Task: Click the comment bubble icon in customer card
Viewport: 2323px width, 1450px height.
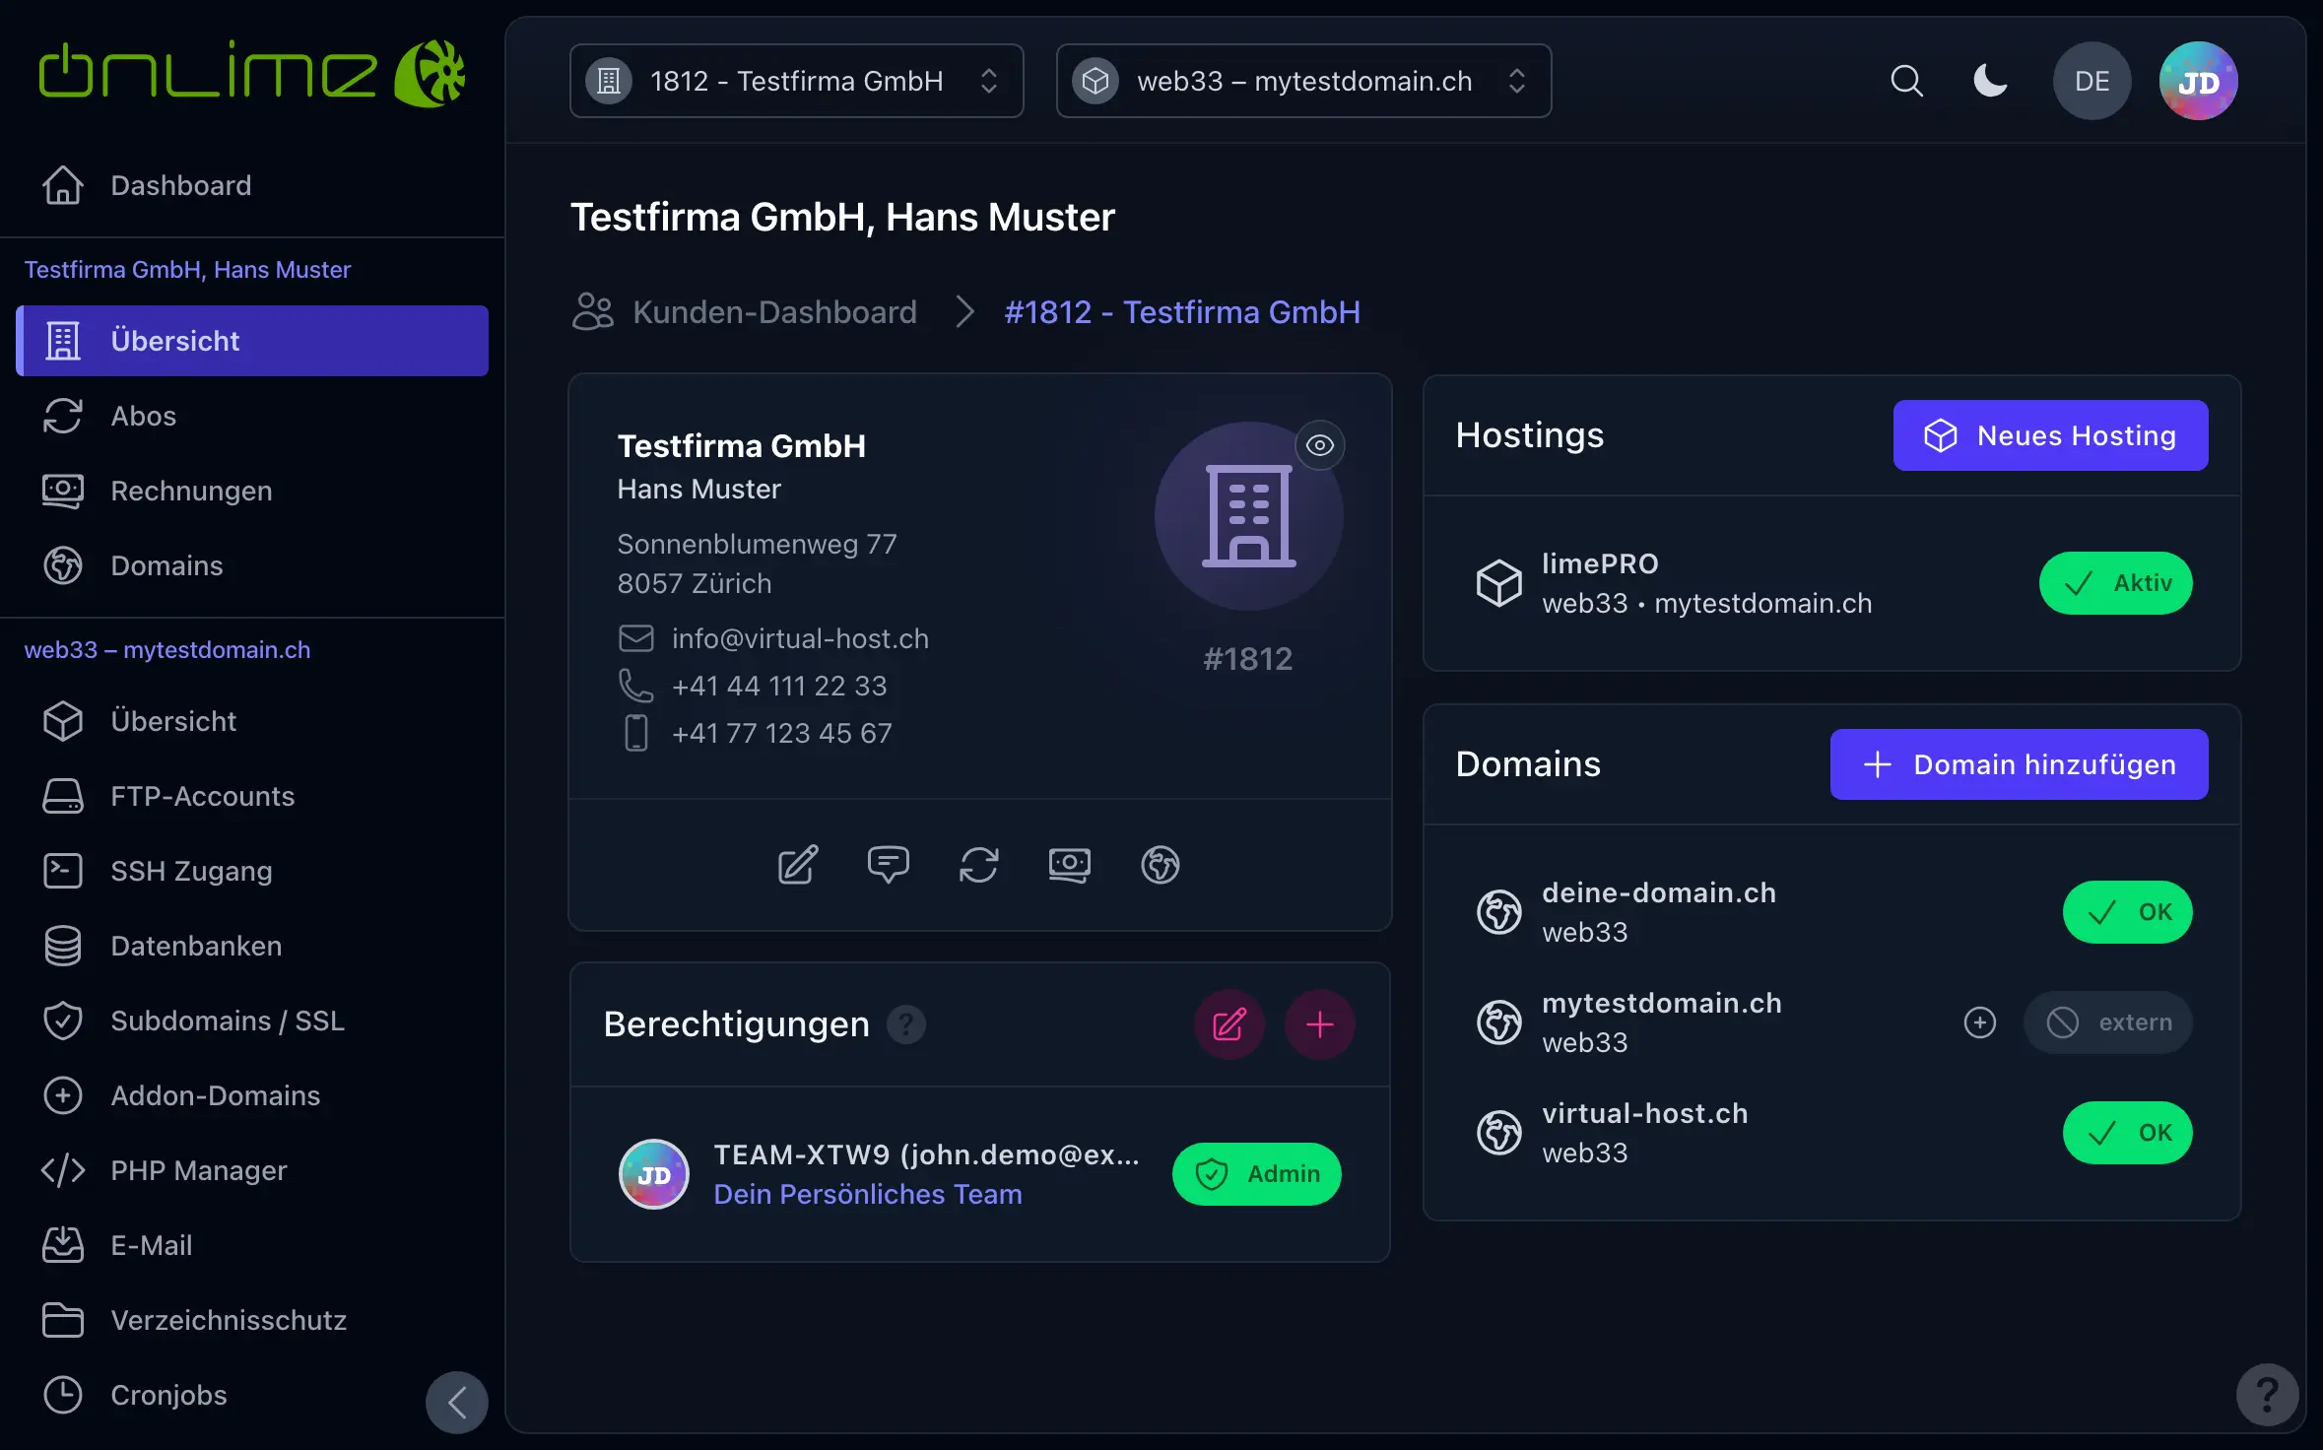Action: [888, 865]
